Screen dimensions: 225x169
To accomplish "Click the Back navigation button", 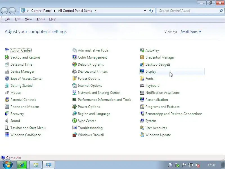I will pyautogui.click(x=4, y=11).
